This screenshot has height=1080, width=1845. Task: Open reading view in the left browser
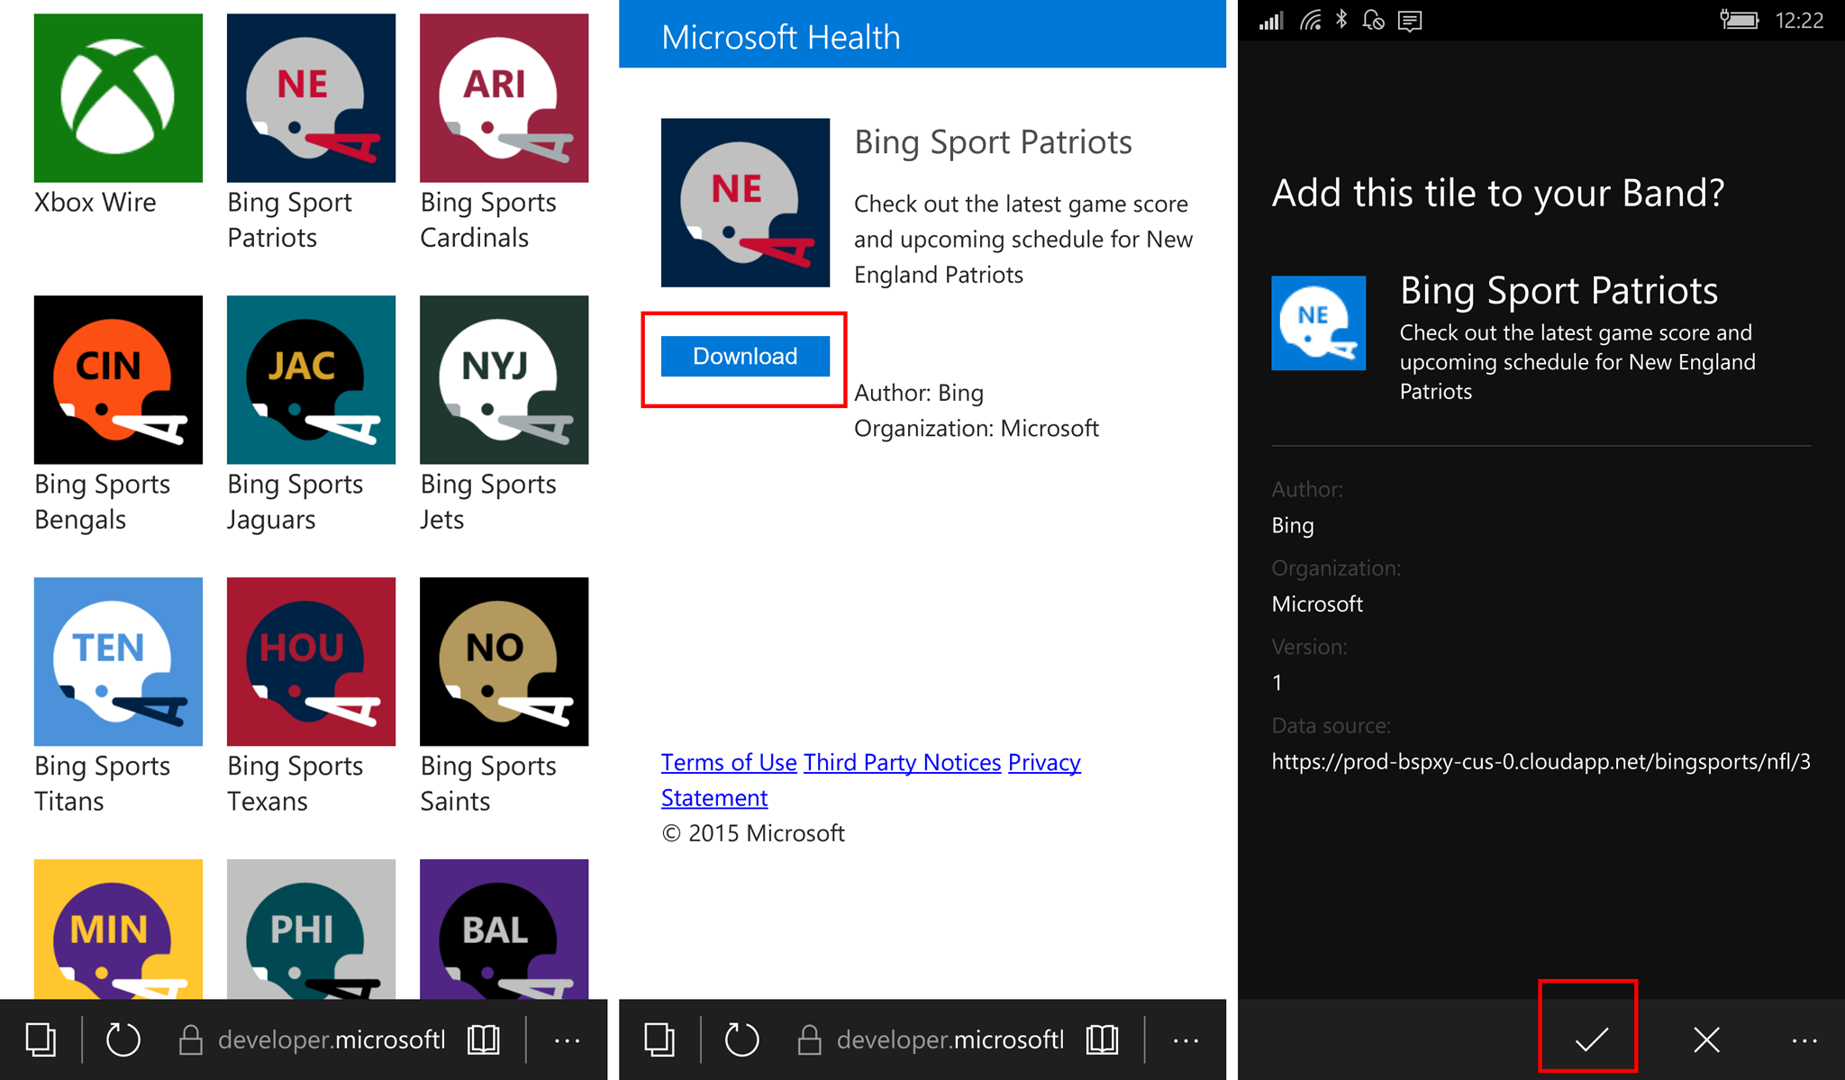[x=484, y=1040]
